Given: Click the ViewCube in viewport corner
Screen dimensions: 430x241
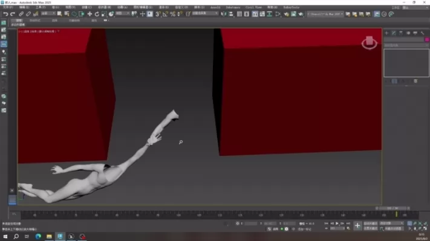Looking at the screenshot, I should pos(370,42).
